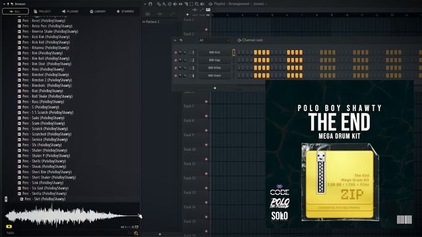This screenshot has width=422, height=237.
Task: Select Perc - Rihanna (PoloBoyShawty)
Action: pyautogui.click(x=45, y=47)
